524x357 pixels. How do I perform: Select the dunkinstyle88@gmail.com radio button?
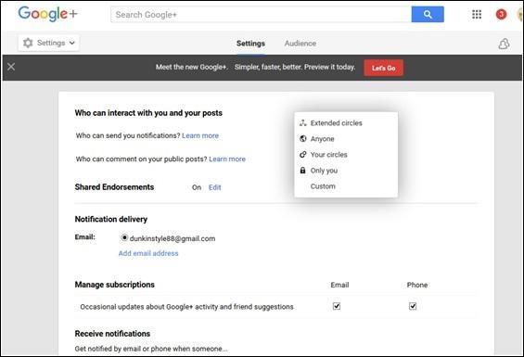(124, 237)
